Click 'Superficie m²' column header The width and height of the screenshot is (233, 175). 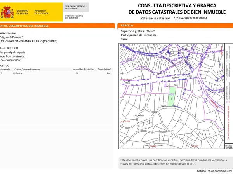pos(104,69)
